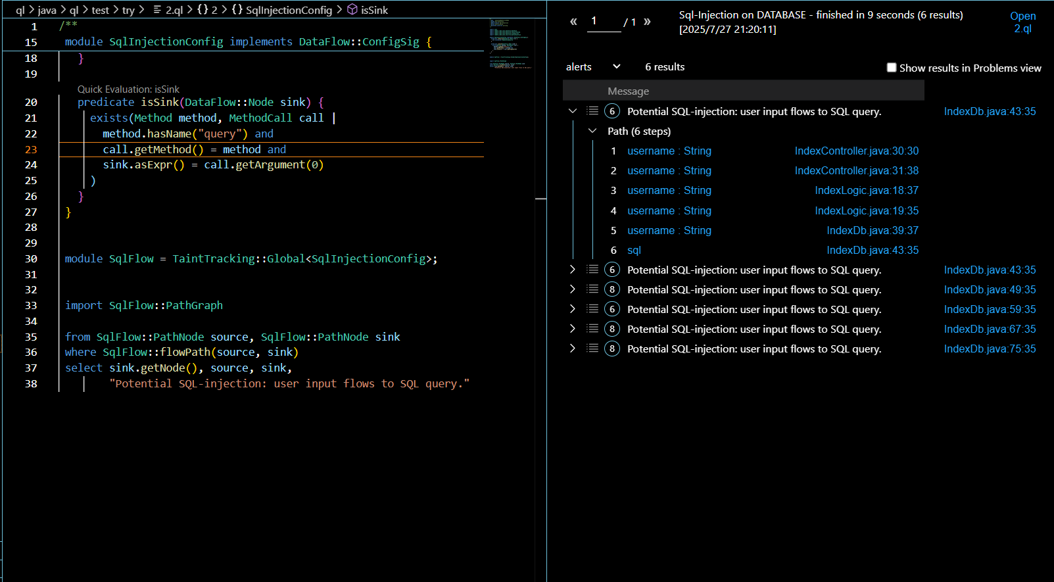
Task: Open IndexController.java:30:30 location link
Action: tap(856, 151)
